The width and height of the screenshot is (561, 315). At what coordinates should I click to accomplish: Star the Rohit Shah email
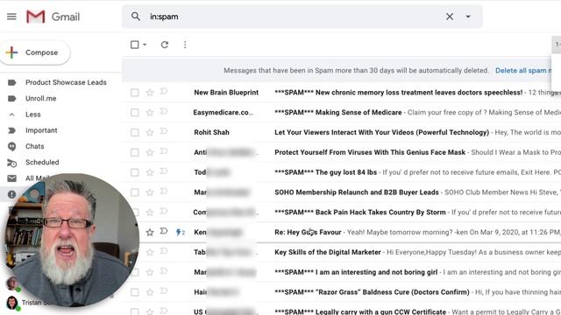150,132
